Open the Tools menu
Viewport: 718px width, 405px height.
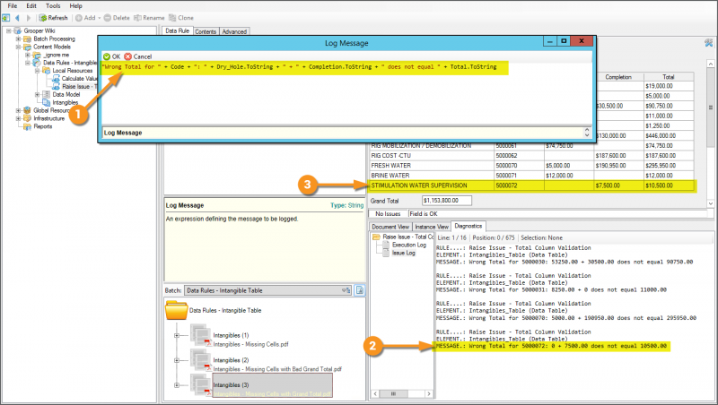[x=54, y=5]
